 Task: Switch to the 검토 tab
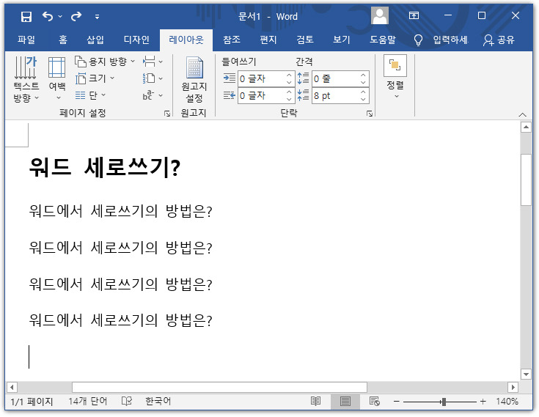coord(305,40)
